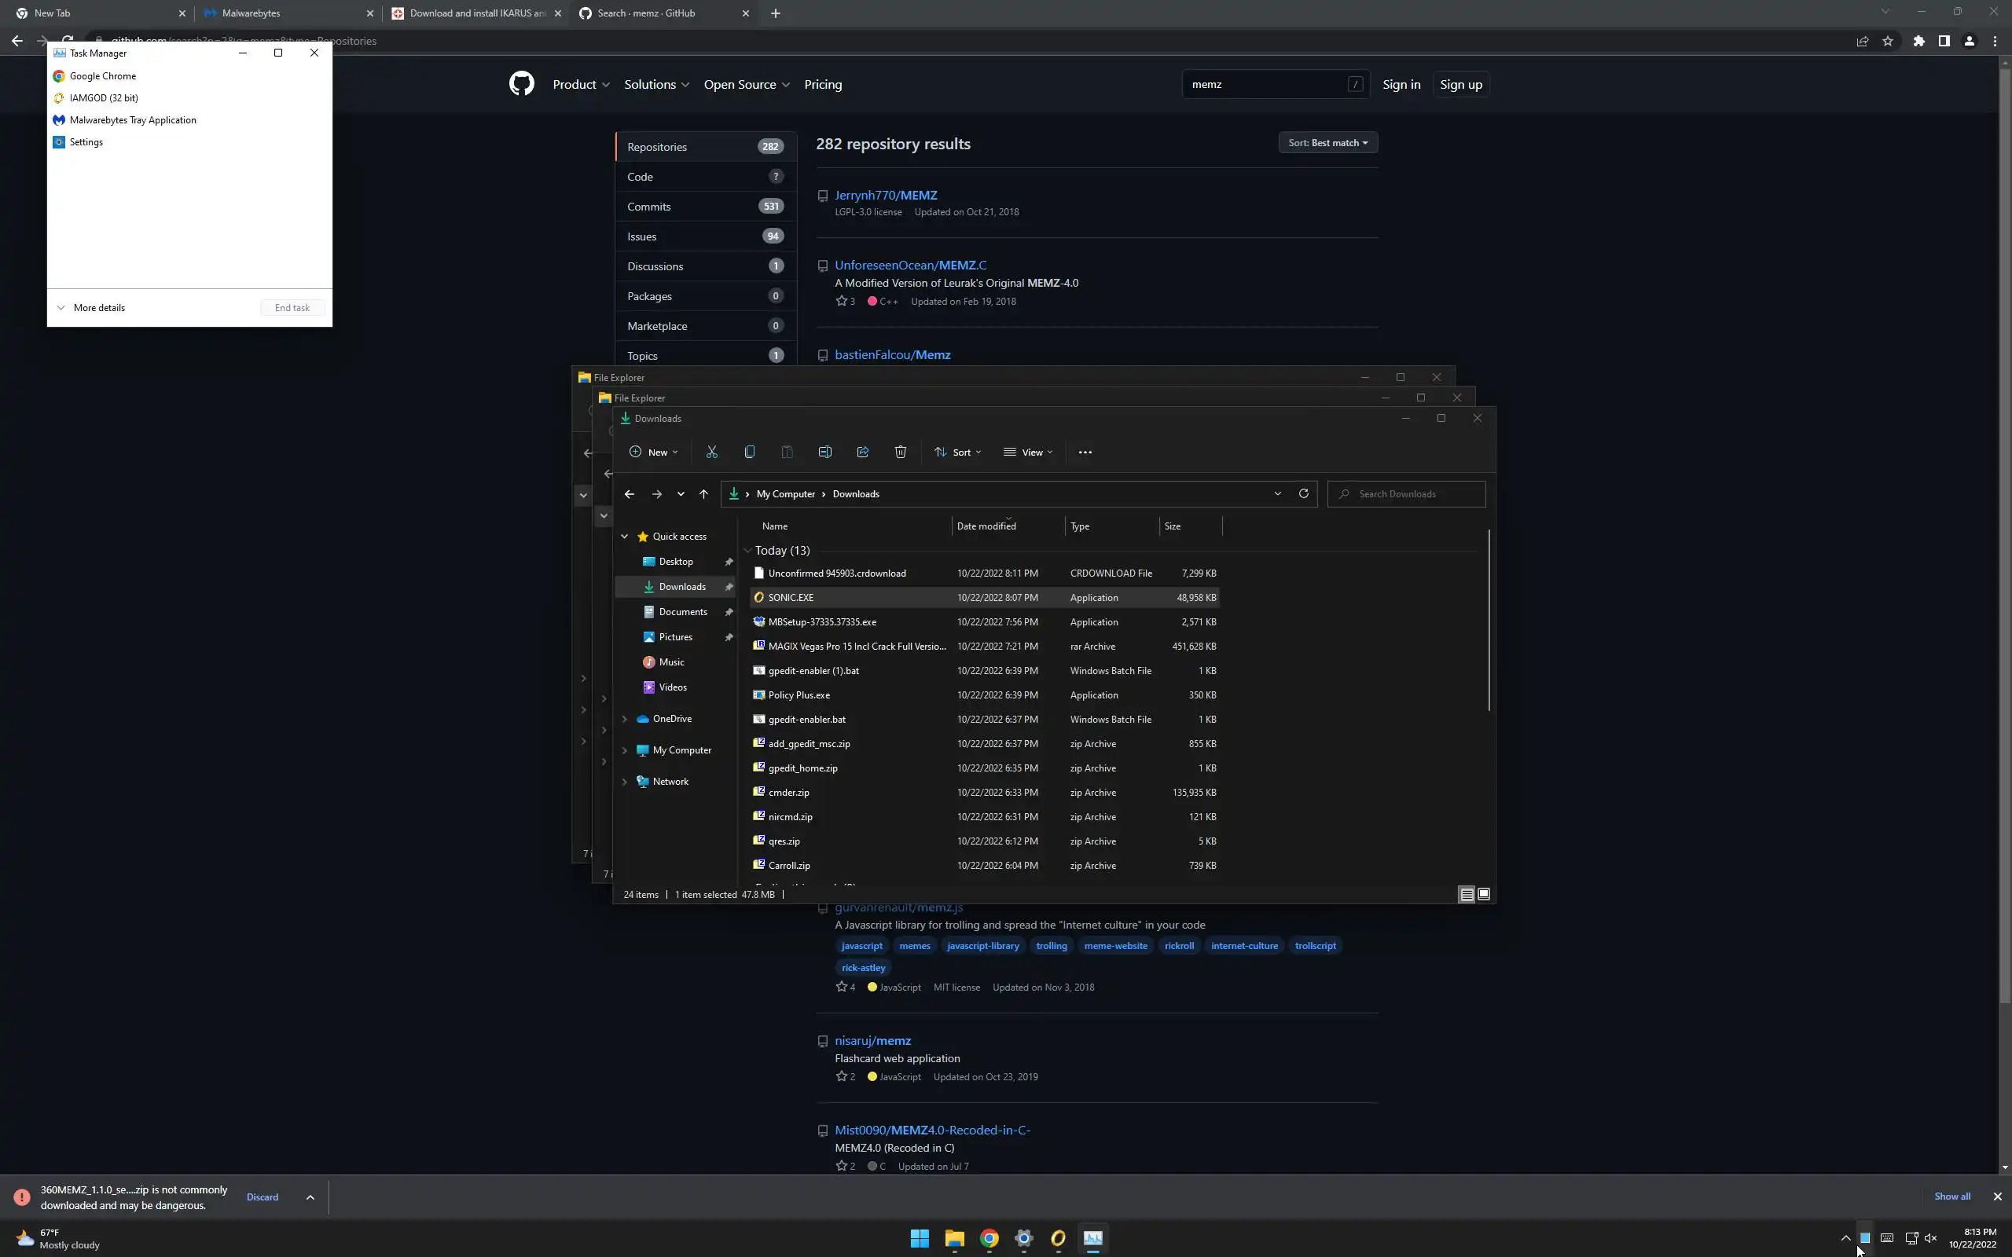Open the Jerrynh770/MEMZ repository link
The width and height of the screenshot is (2012, 1257).
tap(886, 196)
